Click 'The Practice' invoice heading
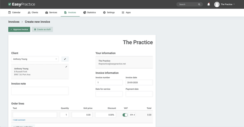 (138, 42)
